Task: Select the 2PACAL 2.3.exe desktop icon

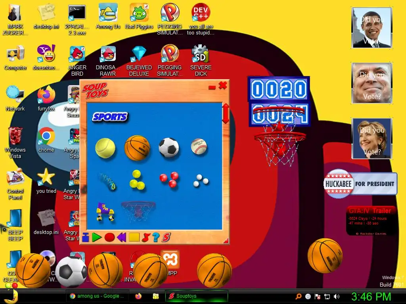Action: tap(77, 19)
